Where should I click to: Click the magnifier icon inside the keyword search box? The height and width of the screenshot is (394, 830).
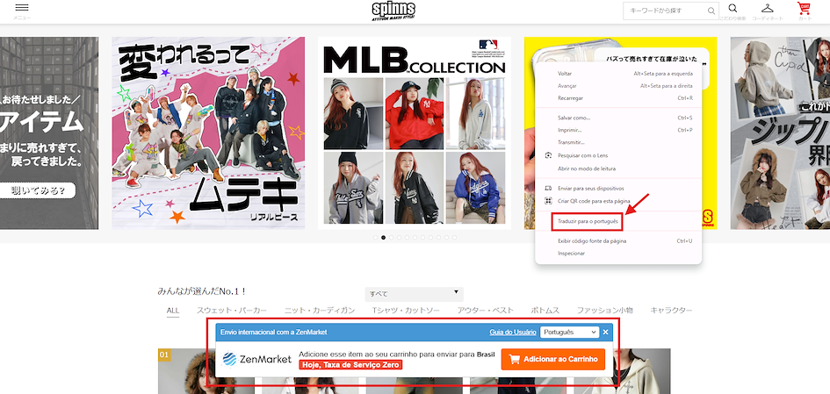(711, 11)
